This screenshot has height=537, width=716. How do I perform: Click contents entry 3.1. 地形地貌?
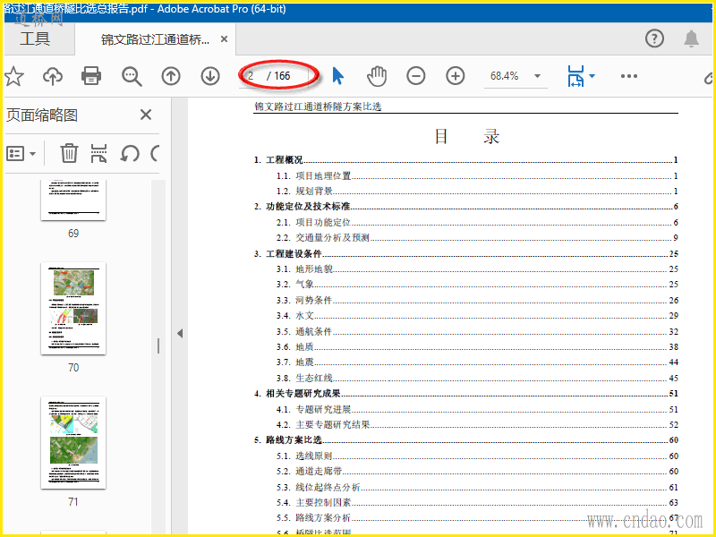477,269
